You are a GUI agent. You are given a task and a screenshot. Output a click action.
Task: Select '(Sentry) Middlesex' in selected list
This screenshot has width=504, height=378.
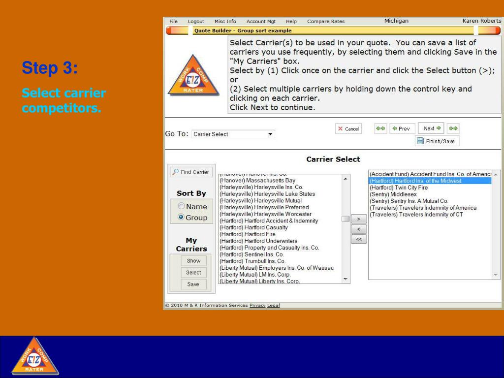coord(430,194)
